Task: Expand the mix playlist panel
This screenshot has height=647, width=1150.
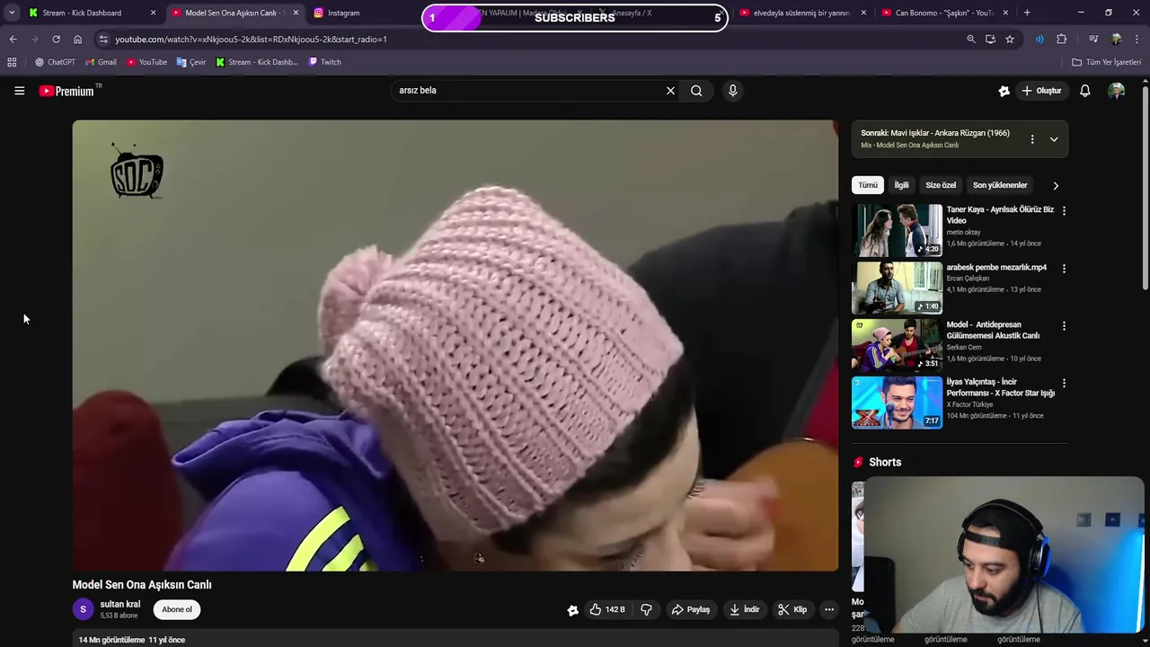Action: tap(1053, 139)
